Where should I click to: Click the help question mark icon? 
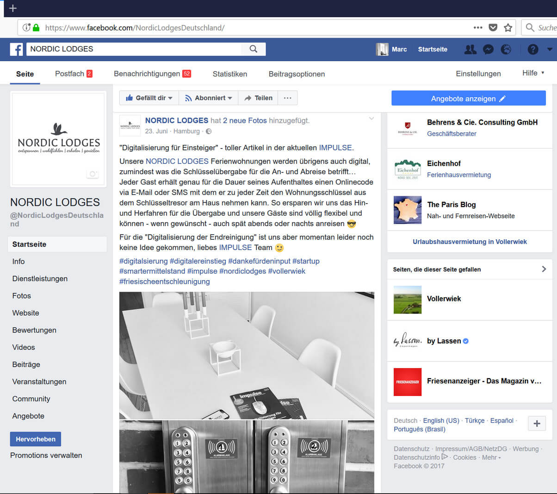pyautogui.click(x=533, y=49)
